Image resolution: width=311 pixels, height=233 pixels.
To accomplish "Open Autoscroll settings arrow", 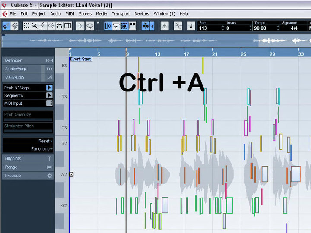I will pyautogui.click(x=152, y=26).
